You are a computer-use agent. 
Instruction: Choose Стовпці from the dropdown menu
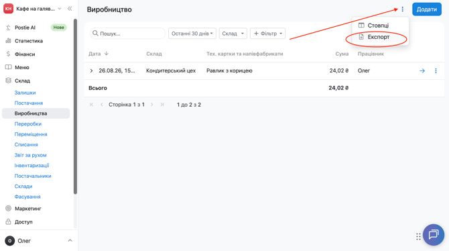pyautogui.click(x=380, y=26)
